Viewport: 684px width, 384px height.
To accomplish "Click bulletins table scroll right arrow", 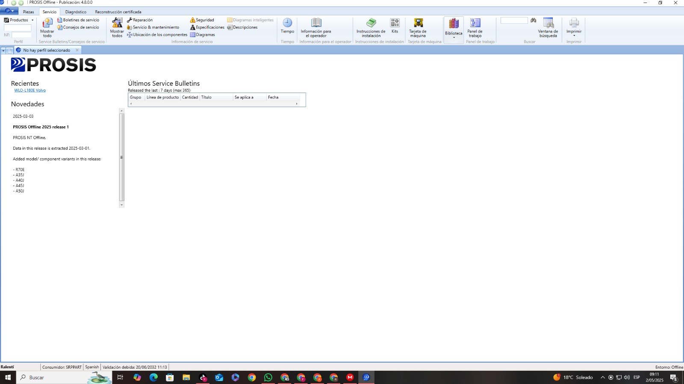I will click(x=297, y=104).
